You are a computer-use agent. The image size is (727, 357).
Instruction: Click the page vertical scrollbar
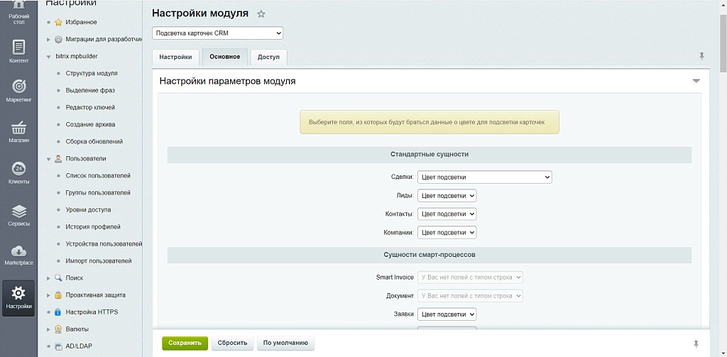click(723, 42)
